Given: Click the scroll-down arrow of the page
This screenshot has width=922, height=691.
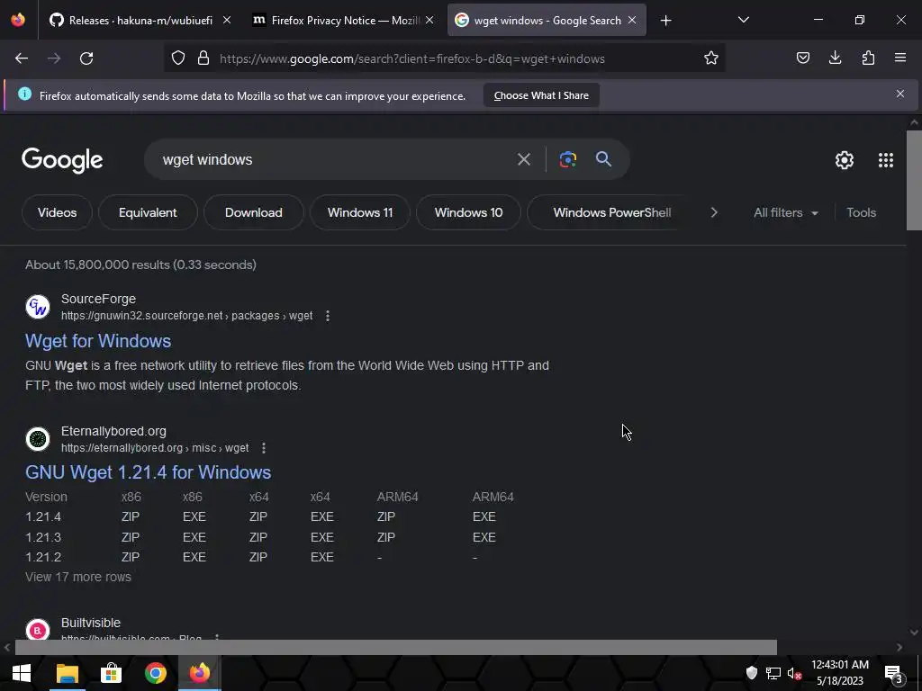Looking at the screenshot, I should pos(914,633).
